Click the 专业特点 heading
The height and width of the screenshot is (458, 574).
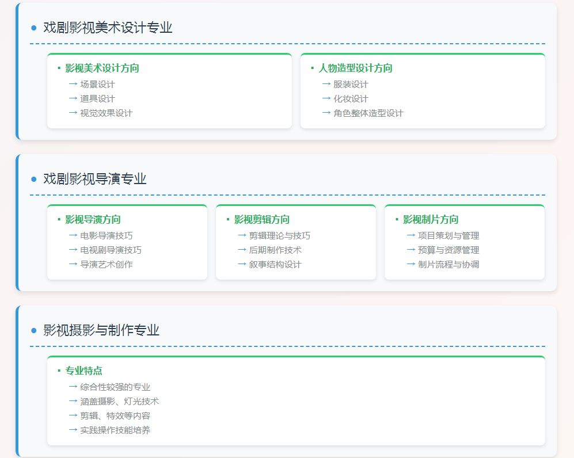coord(83,371)
